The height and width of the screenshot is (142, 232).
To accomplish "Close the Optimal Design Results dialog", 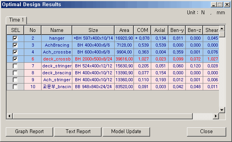I will 206,132.
